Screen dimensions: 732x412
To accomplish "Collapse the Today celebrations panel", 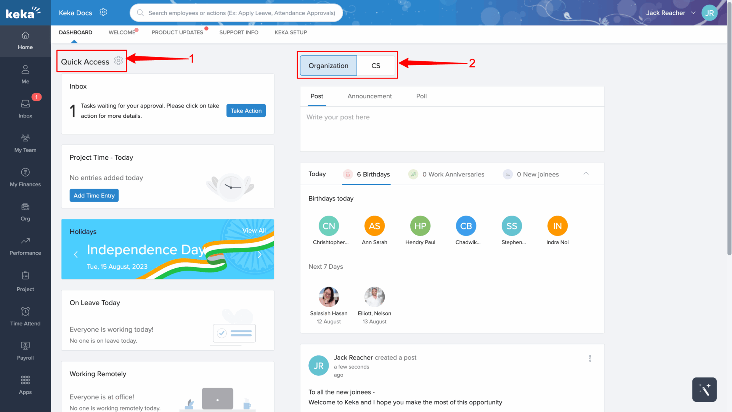I will point(586,173).
